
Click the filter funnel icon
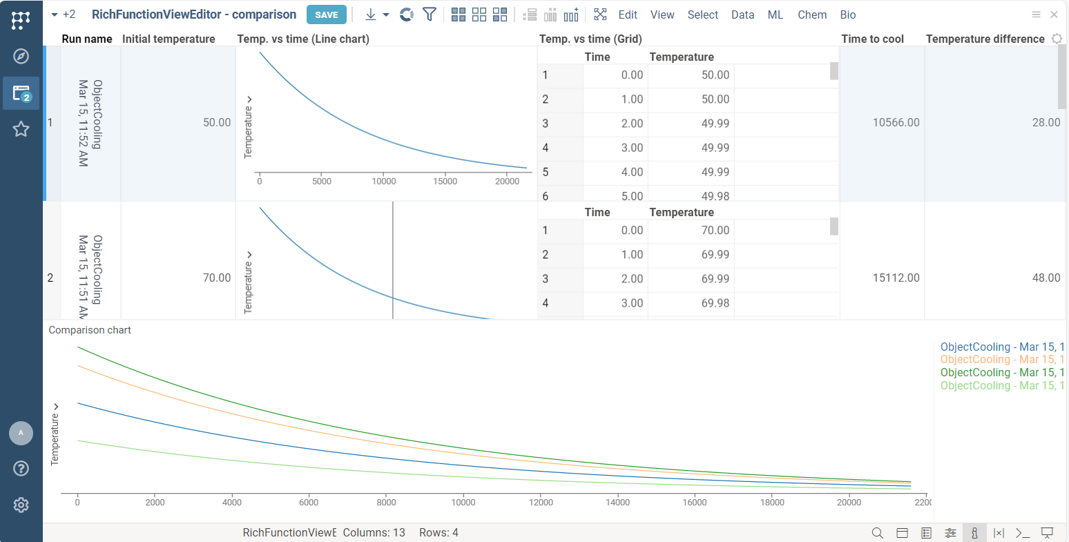tap(429, 14)
